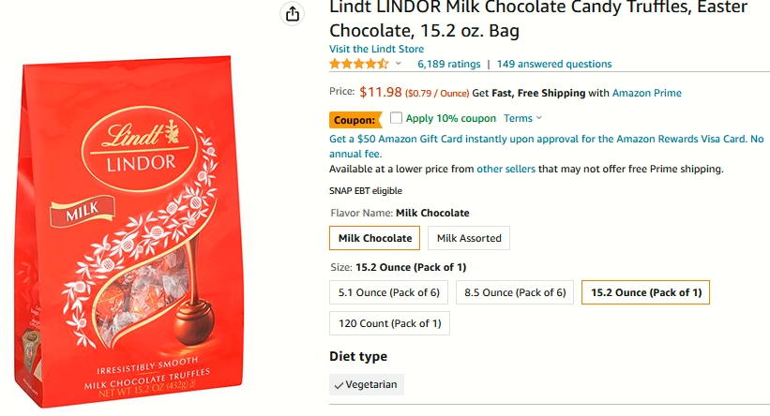Click the Lindt LINDOR bag product image
Image resolution: width=770 pixels, height=416 pixels.
129,231
